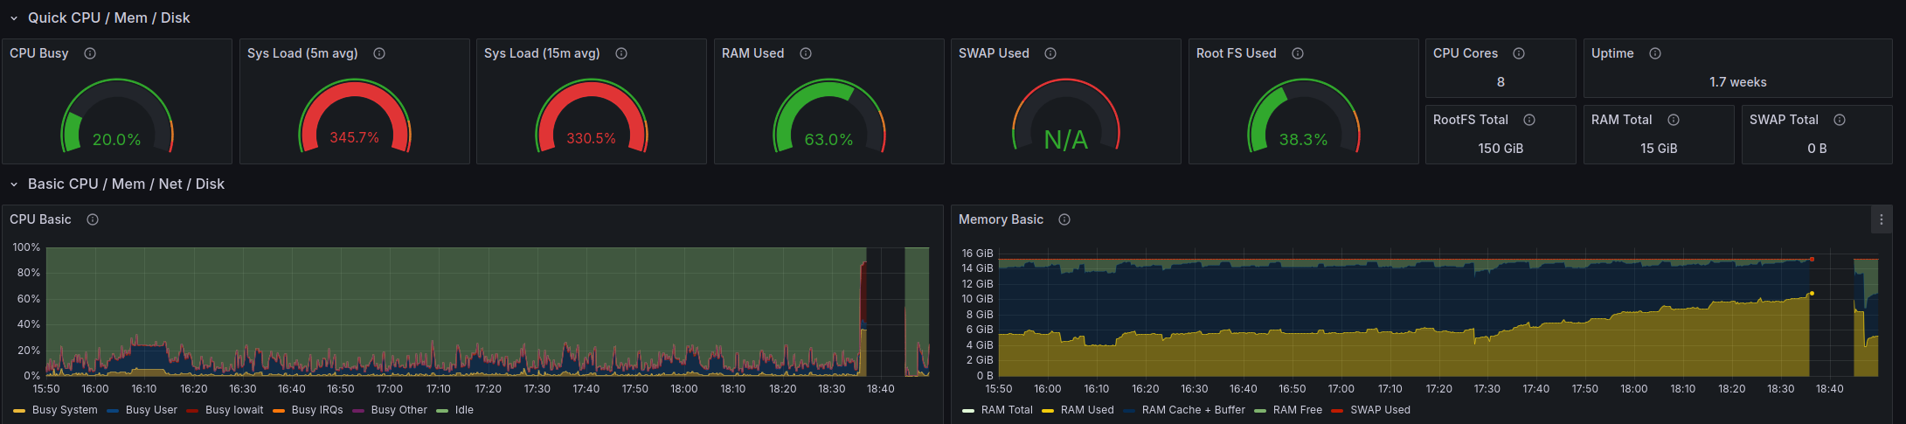The image size is (1906, 424).
Task: Click the CPU Basic panel title
Action: 40,219
